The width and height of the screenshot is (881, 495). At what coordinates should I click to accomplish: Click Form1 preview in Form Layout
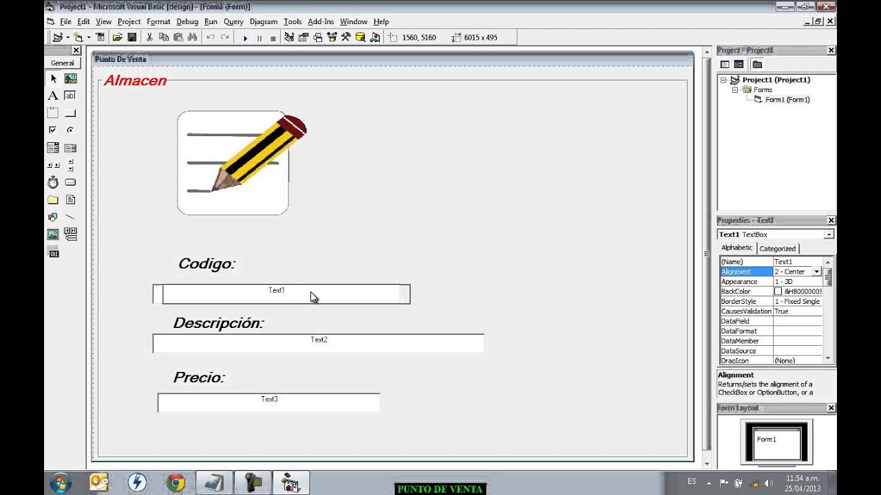778,445
